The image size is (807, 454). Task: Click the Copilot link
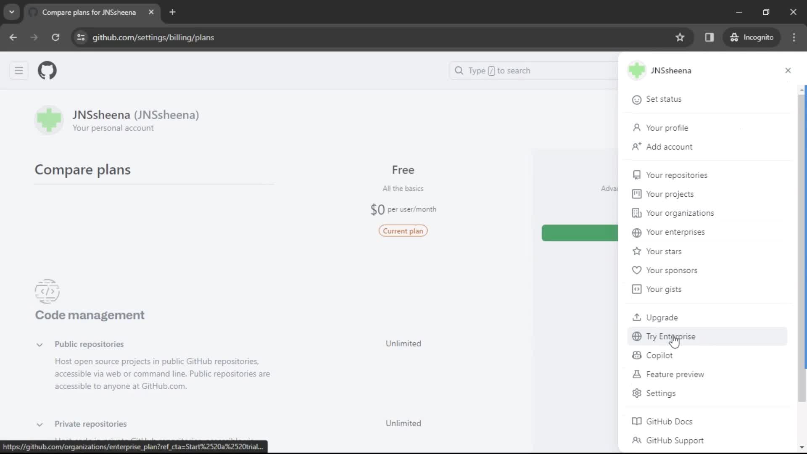(x=659, y=355)
